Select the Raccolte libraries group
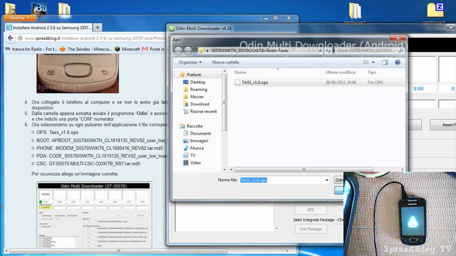This screenshot has width=456, height=256. click(191, 126)
